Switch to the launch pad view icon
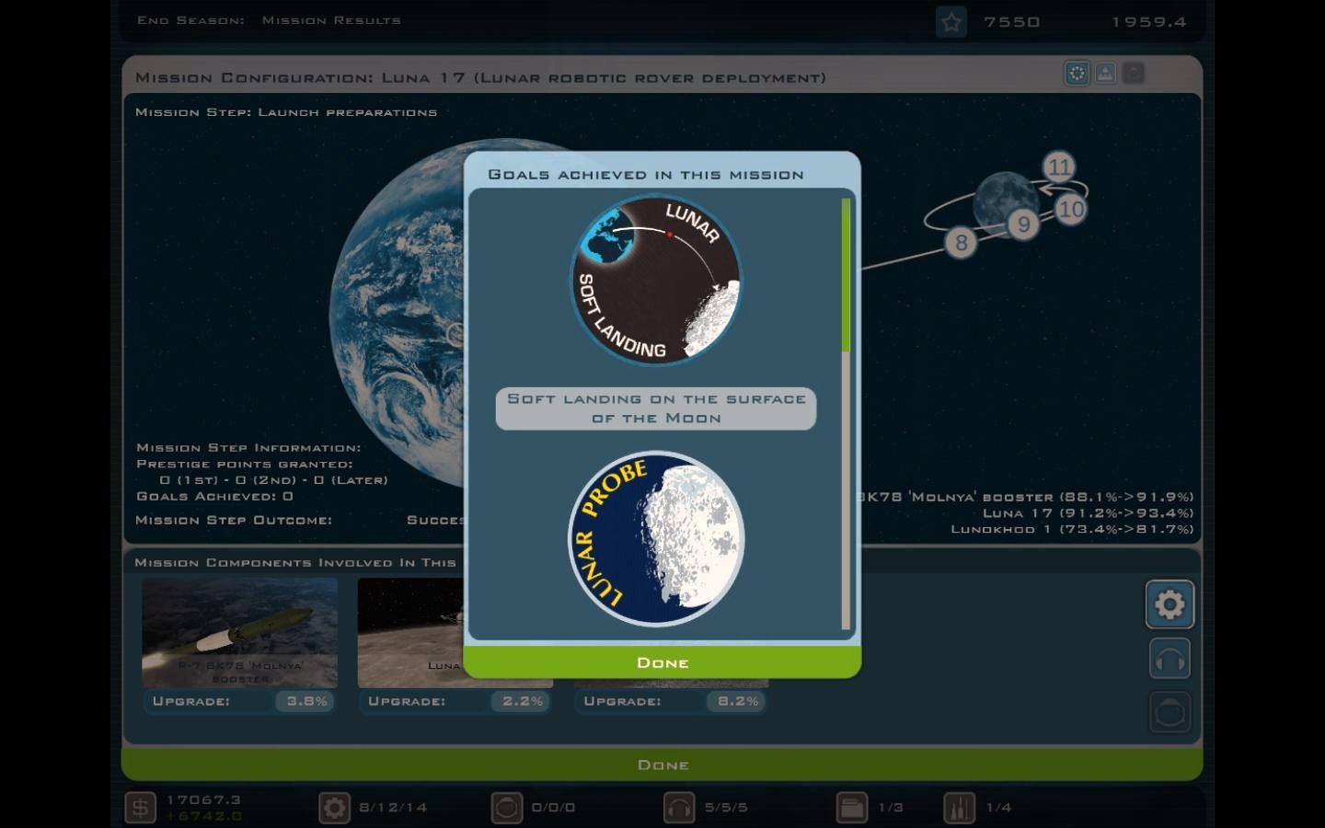The image size is (1325, 828). [1105, 74]
